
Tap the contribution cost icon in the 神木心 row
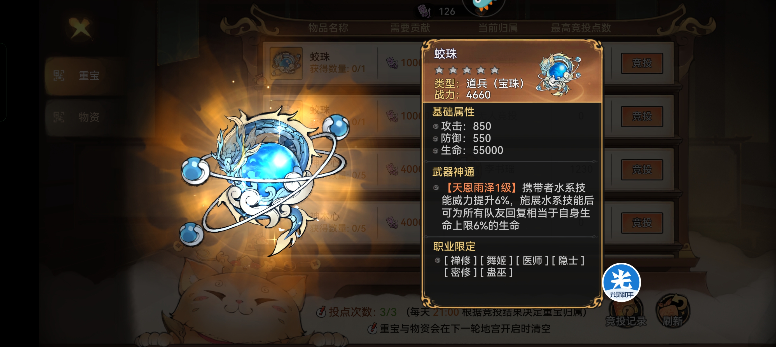click(x=392, y=222)
